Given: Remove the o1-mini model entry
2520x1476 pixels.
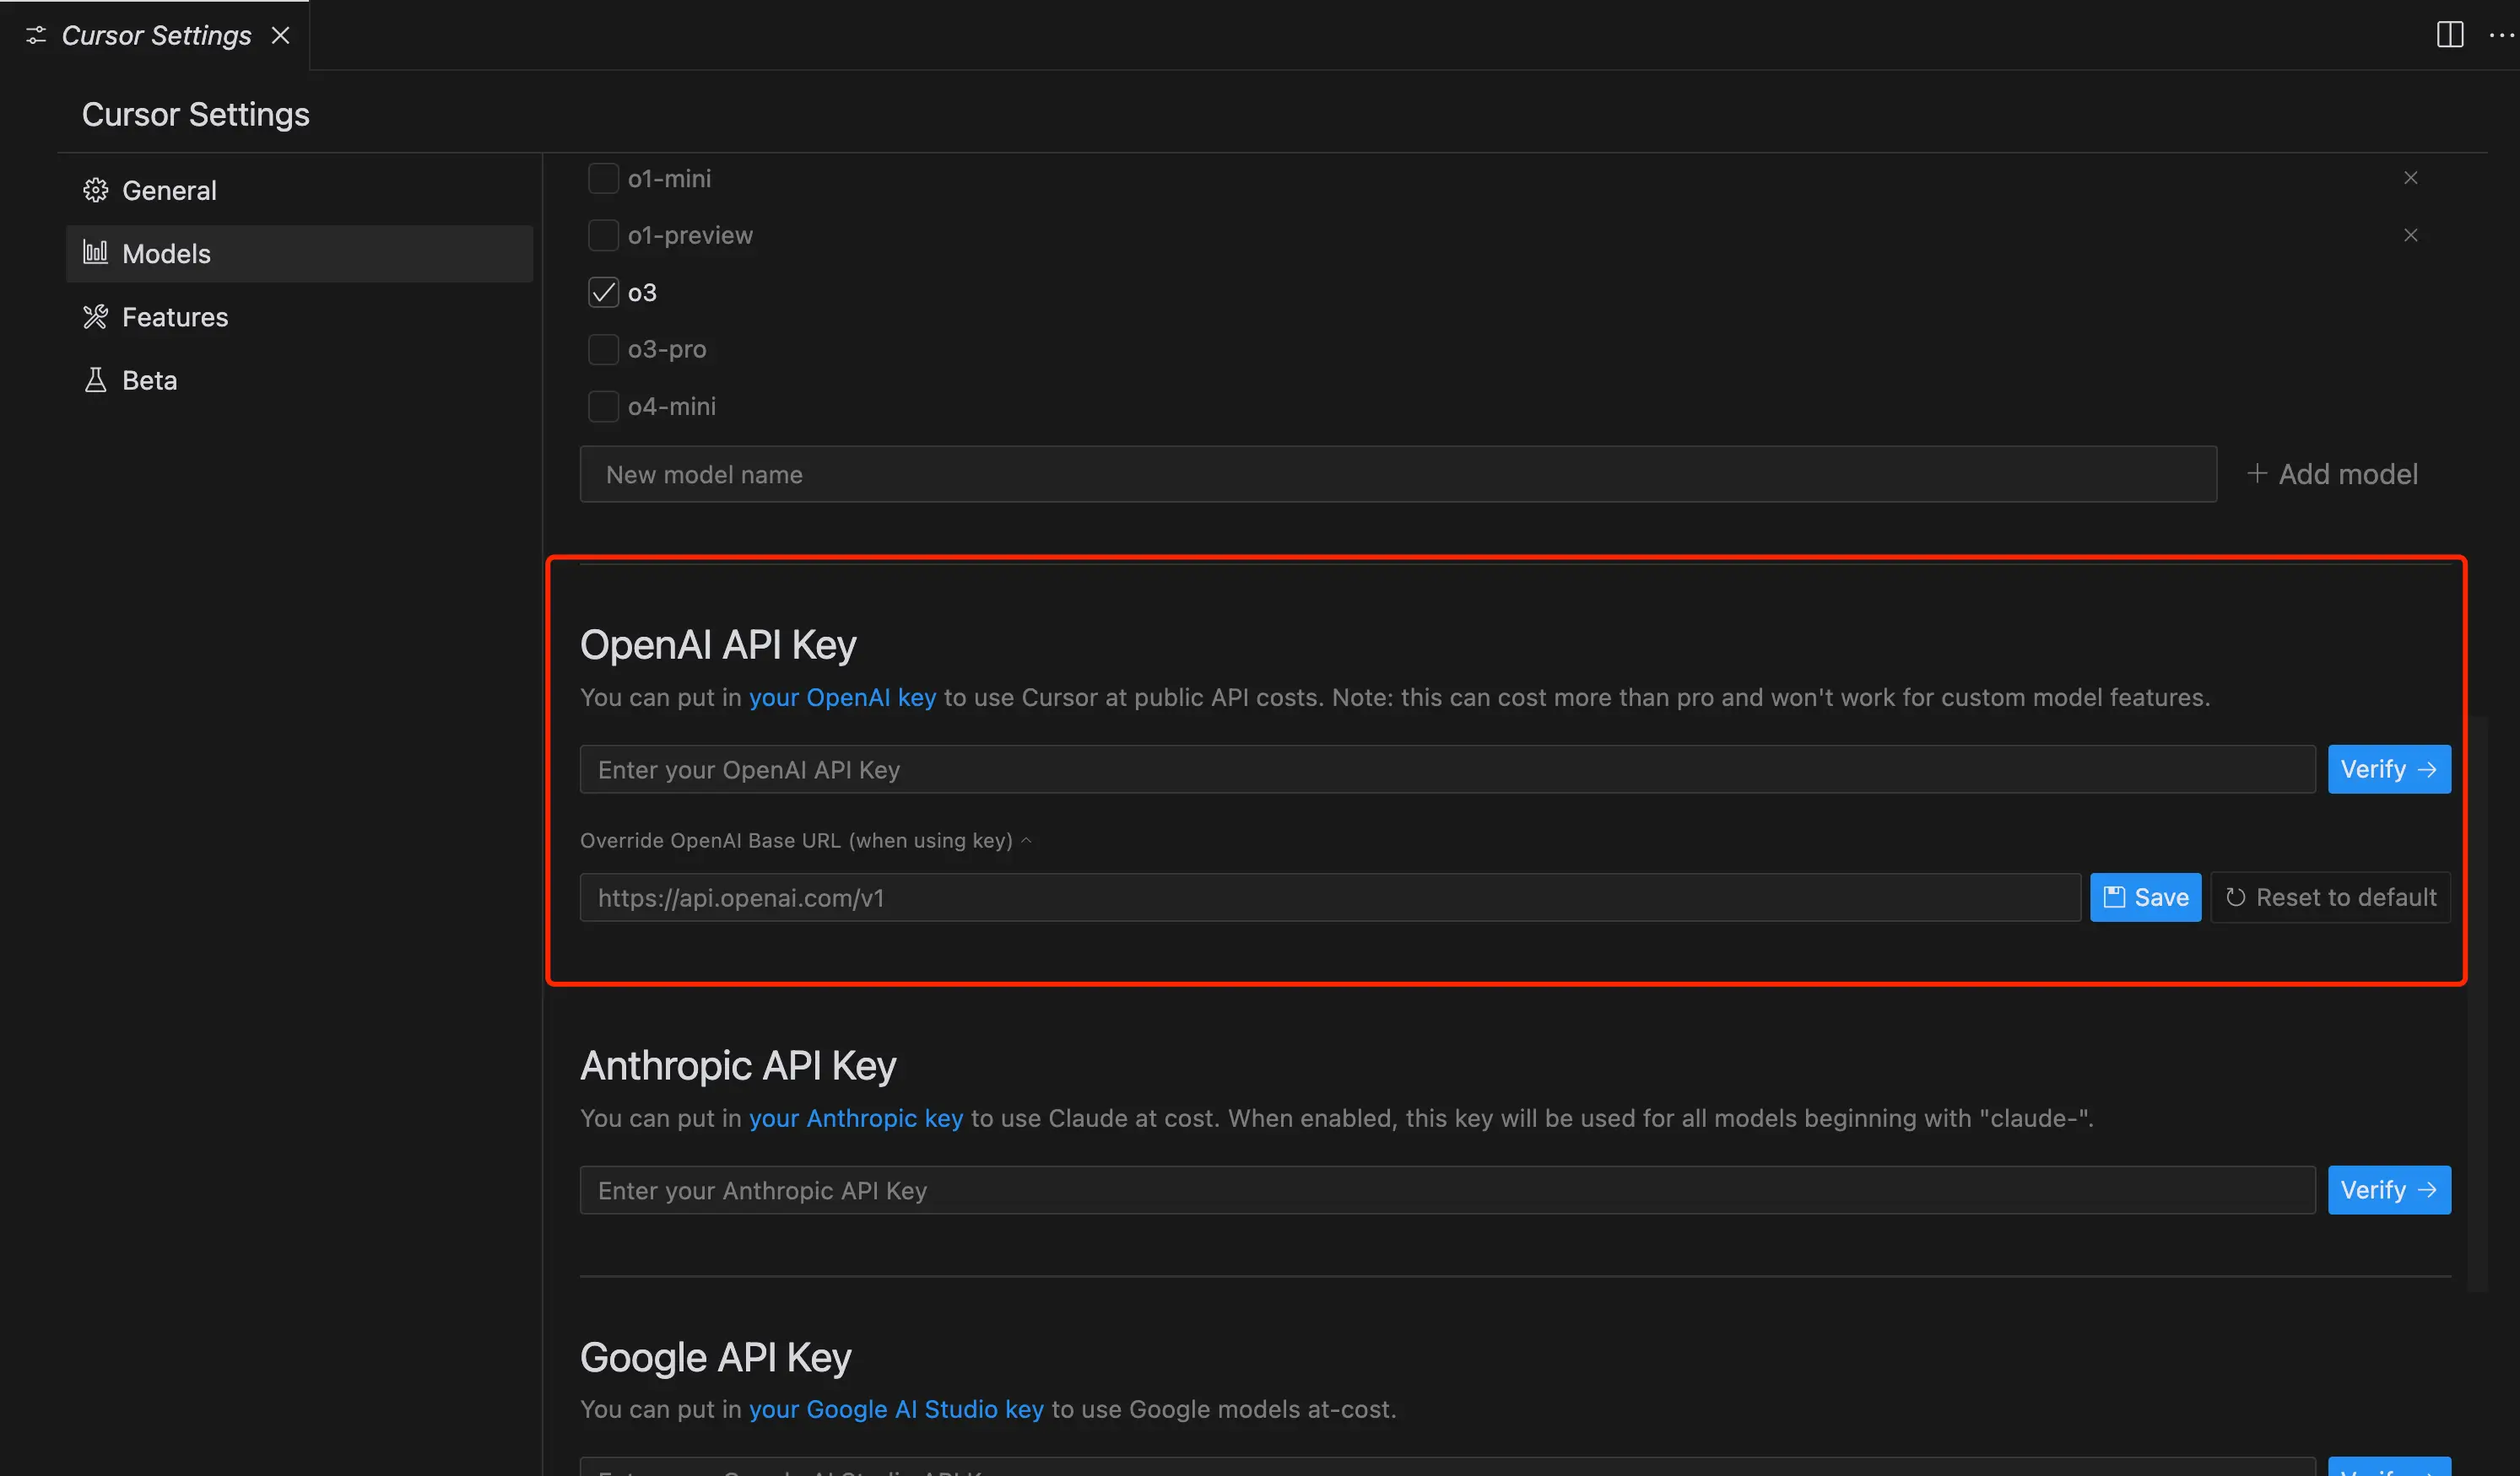Looking at the screenshot, I should pos(2410,178).
